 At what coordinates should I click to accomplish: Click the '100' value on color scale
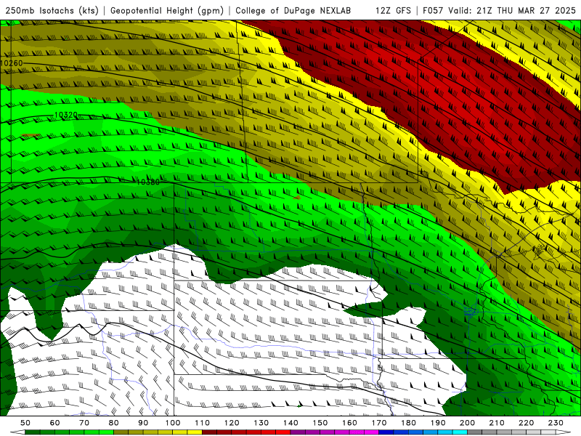click(173, 423)
